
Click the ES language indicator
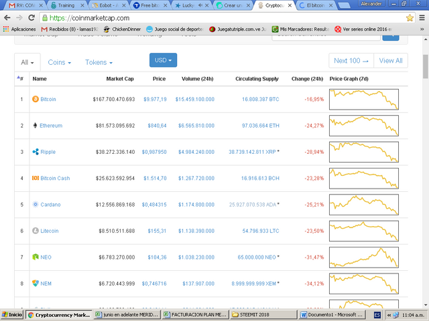coord(377,315)
